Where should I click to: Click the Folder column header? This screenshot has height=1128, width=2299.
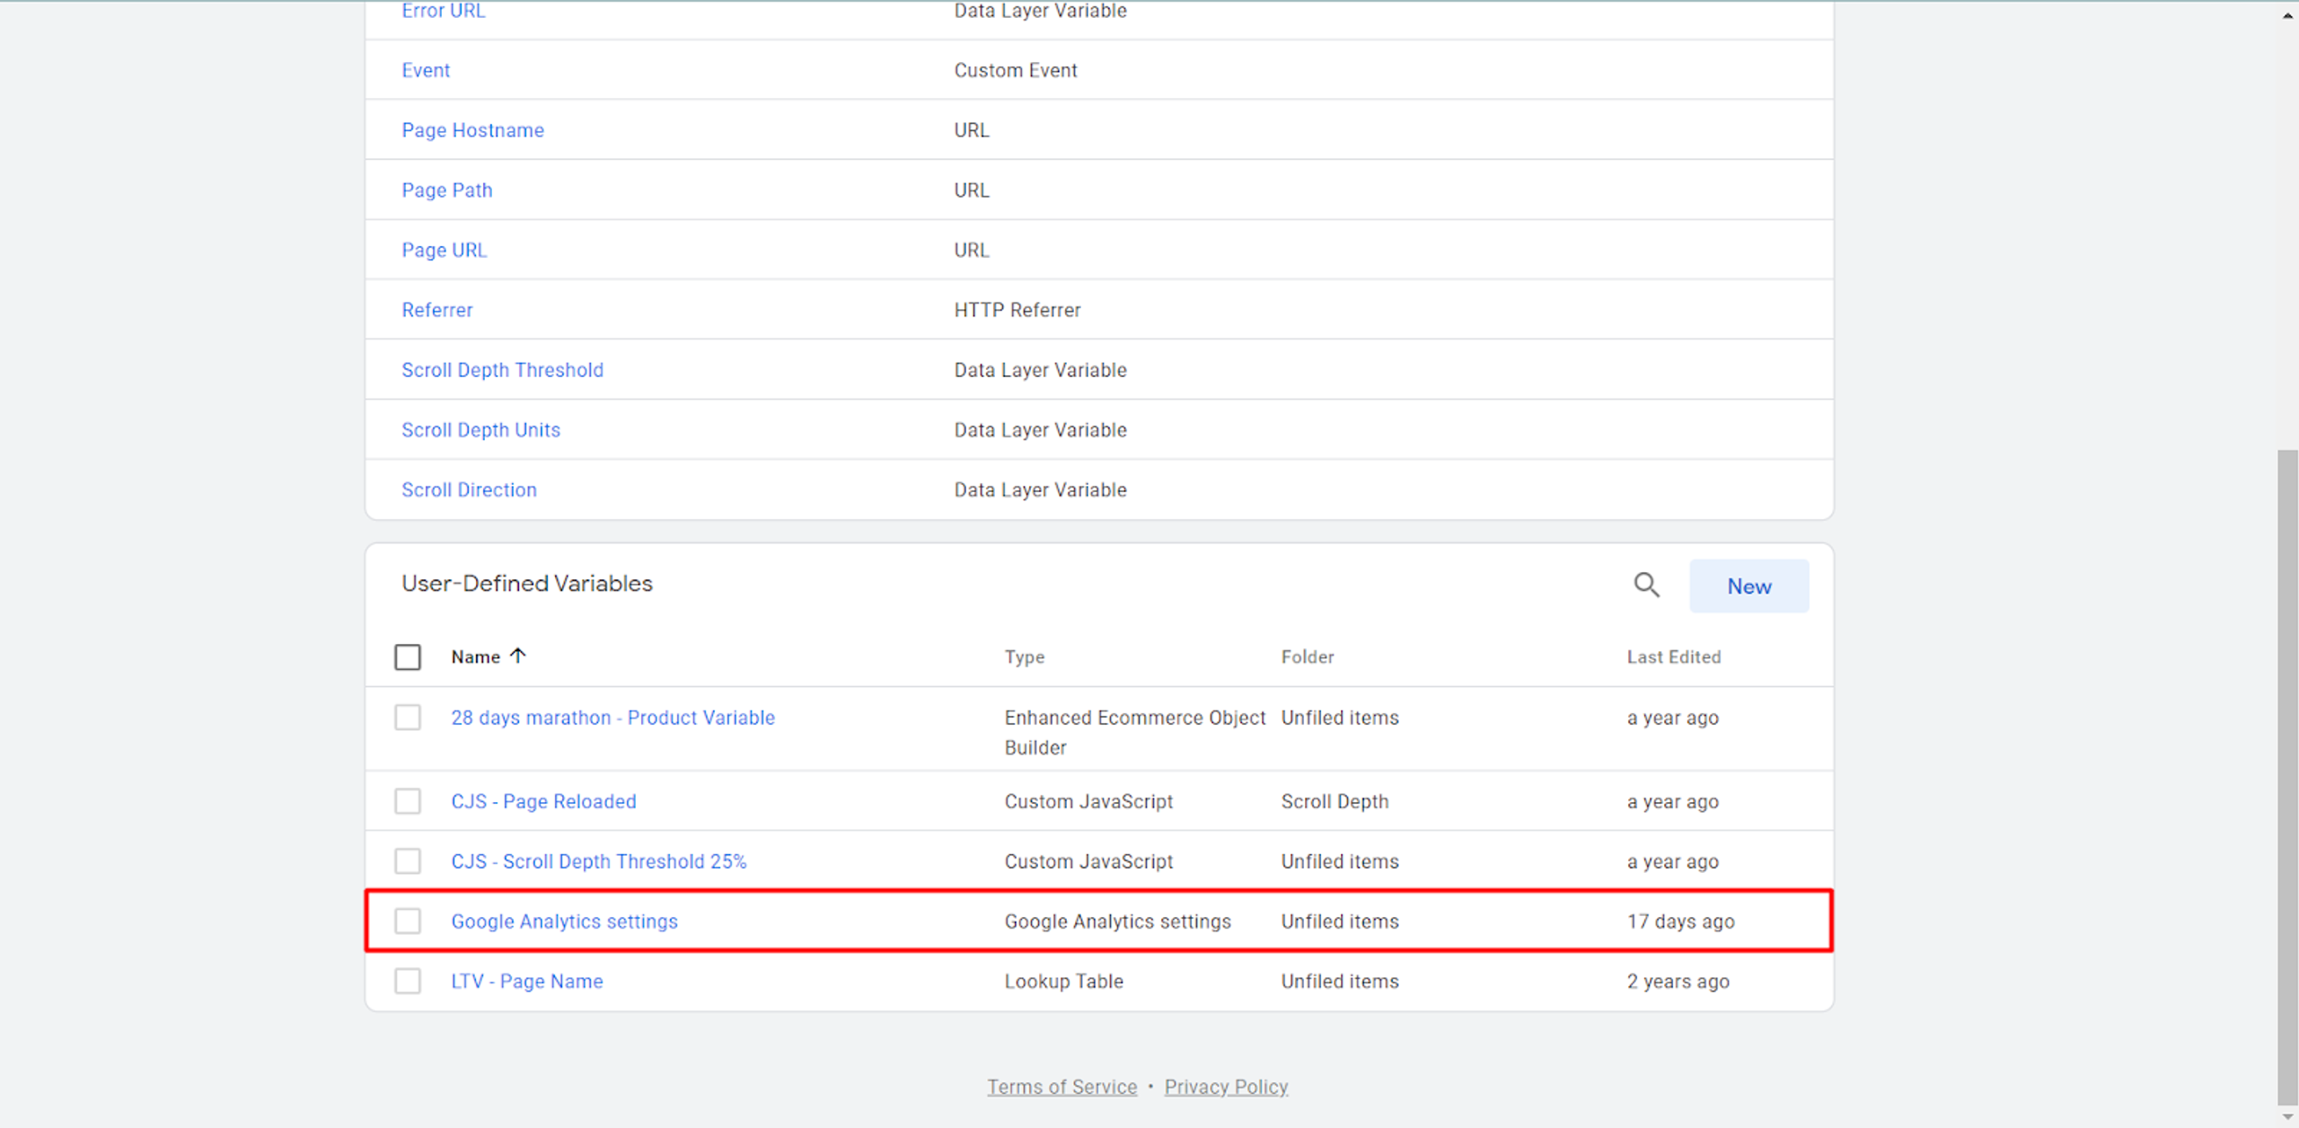click(1308, 657)
